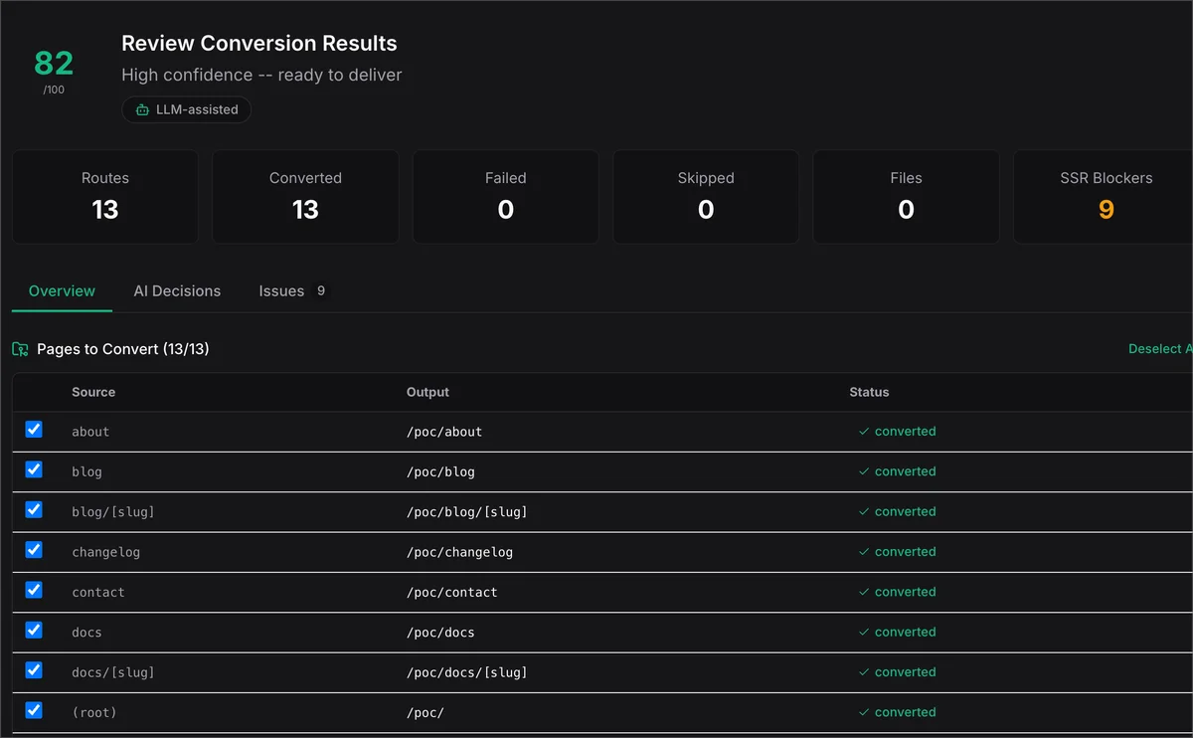Deselect the blog row checkbox
The height and width of the screenshot is (738, 1193).
coord(34,468)
